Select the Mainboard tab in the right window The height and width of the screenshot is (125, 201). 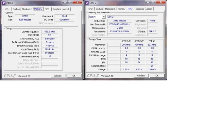110,9
